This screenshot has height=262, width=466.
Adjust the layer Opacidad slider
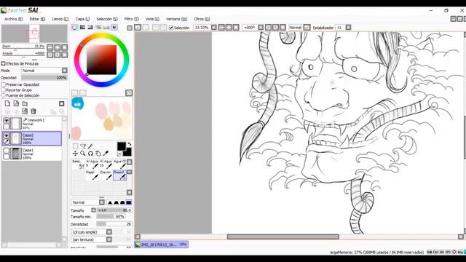44,78
